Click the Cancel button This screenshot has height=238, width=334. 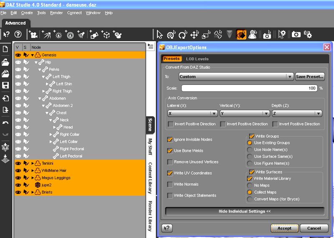(x=314, y=228)
